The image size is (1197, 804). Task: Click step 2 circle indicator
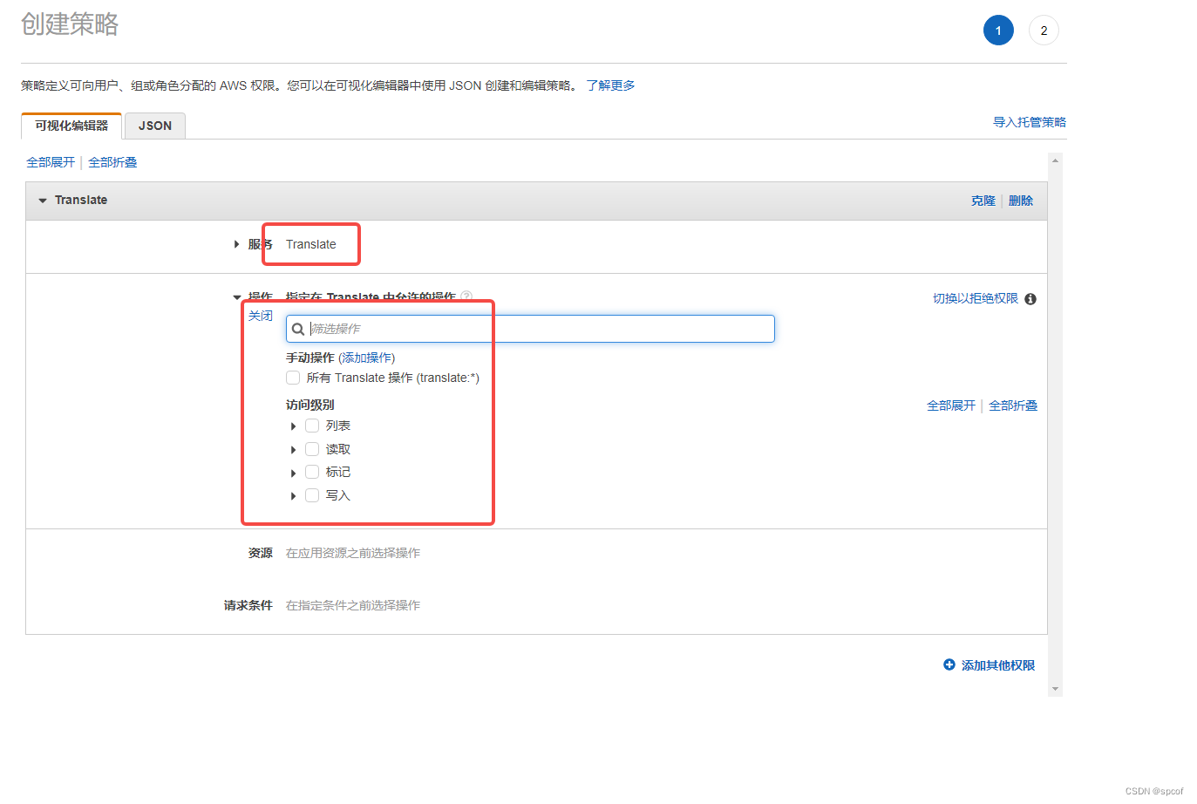(x=1044, y=31)
